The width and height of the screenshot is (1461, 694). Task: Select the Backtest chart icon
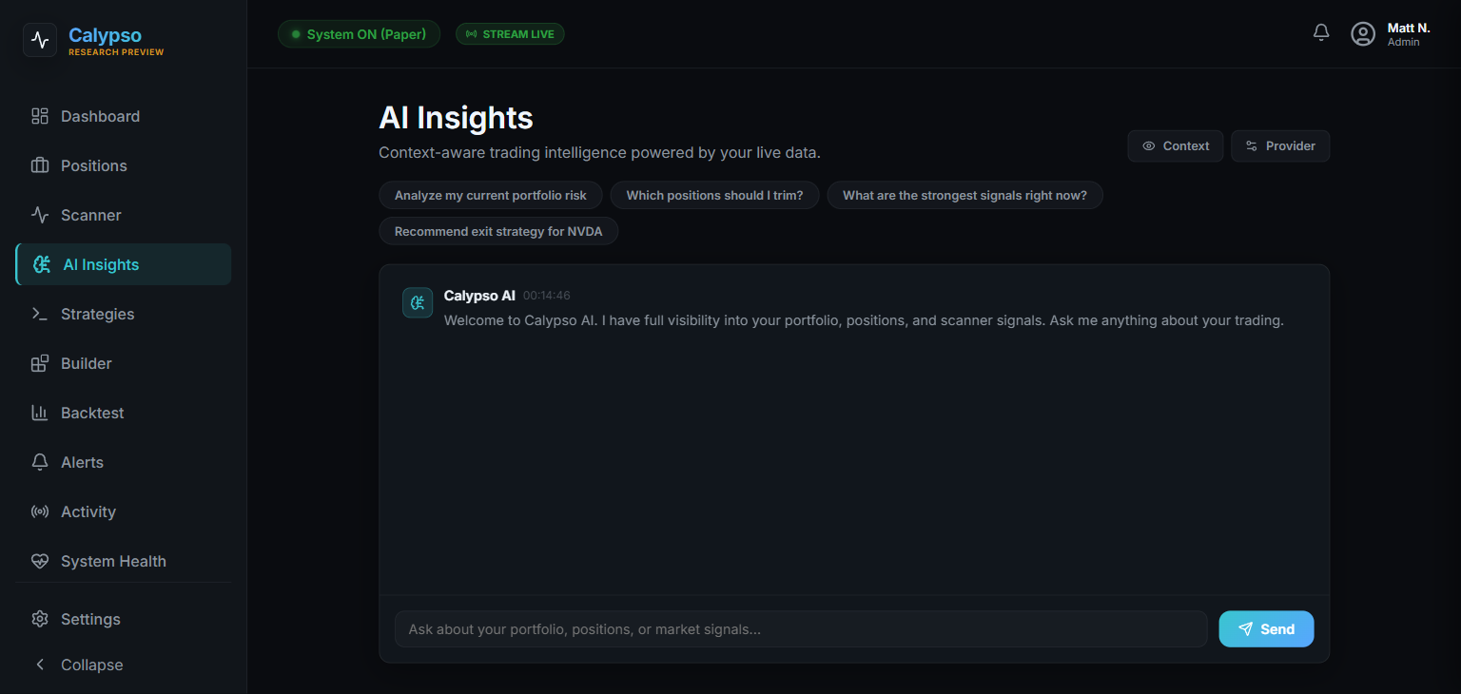point(39,413)
